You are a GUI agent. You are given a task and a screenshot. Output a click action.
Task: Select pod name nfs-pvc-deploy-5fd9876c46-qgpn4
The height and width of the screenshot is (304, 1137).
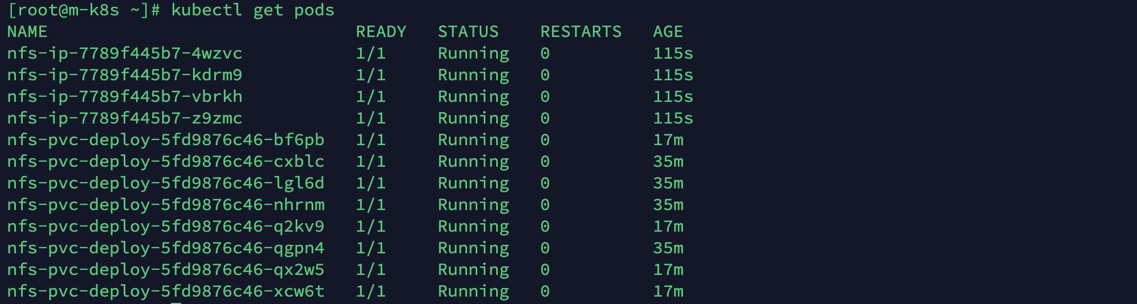point(166,248)
